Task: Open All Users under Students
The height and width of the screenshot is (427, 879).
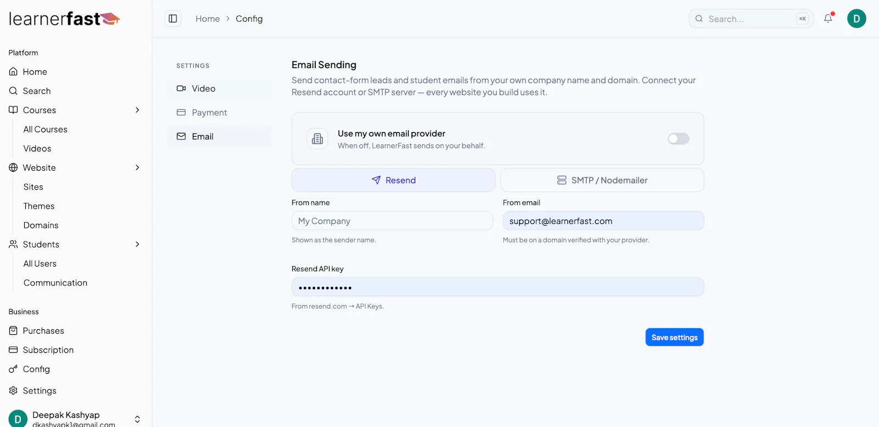Action: tap(40, 263)
